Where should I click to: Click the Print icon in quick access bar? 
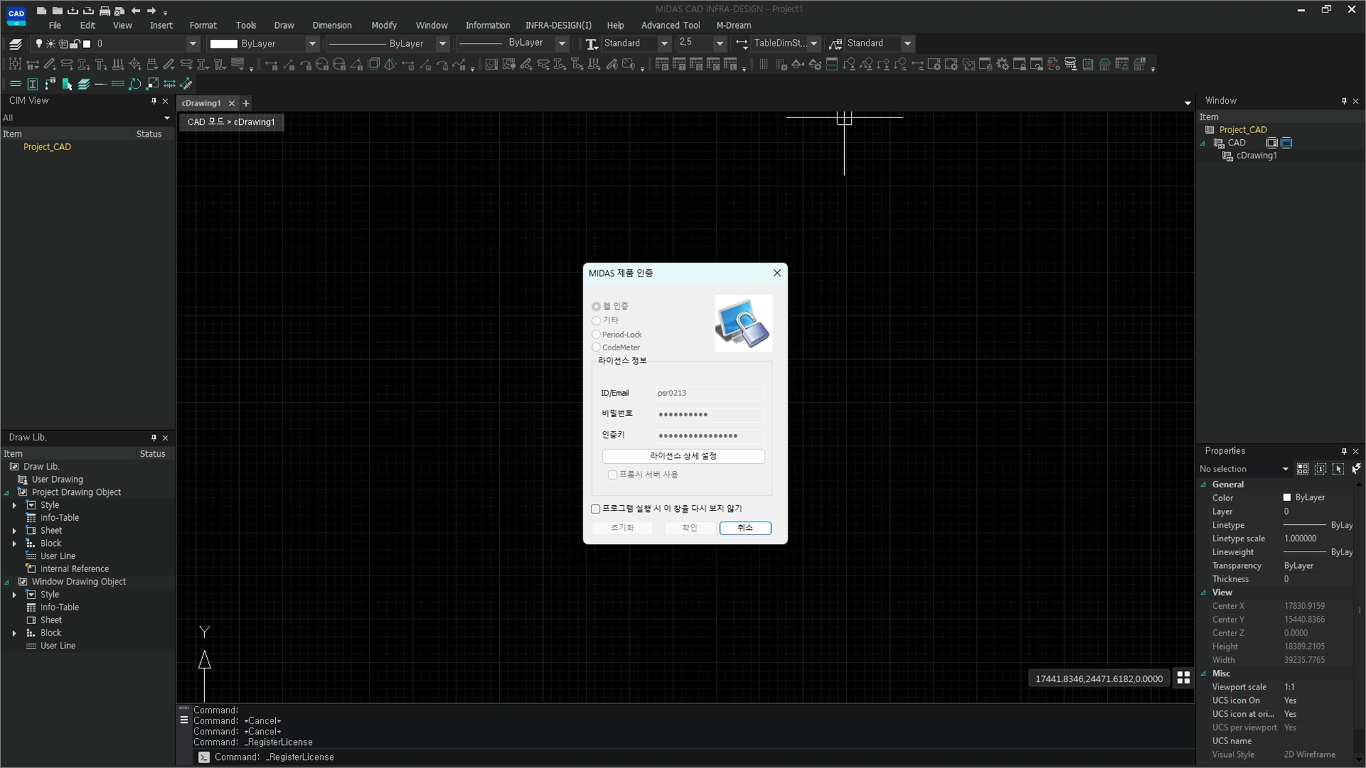(104, 10)
